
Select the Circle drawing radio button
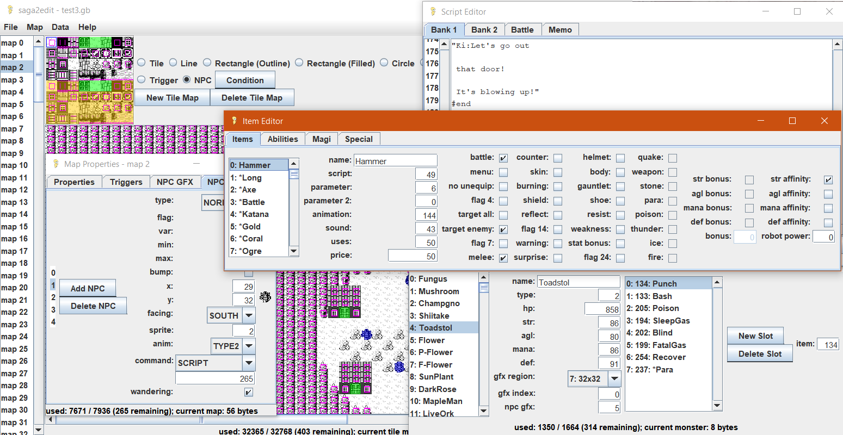click(384, 63)
